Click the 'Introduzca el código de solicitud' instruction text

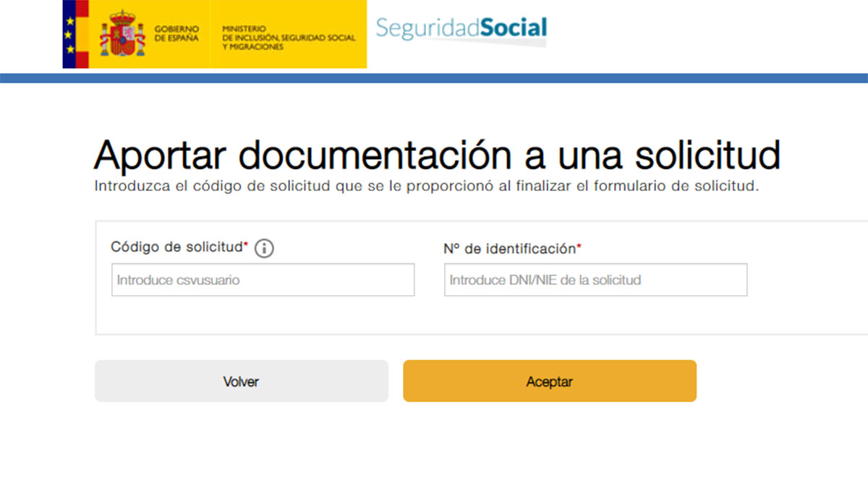click(x=426, y=186)
